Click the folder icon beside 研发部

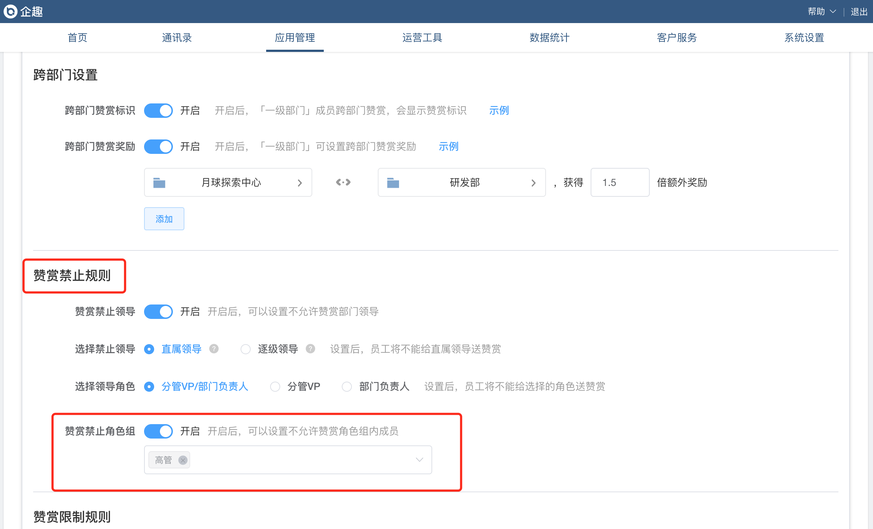tap(393, 183)
